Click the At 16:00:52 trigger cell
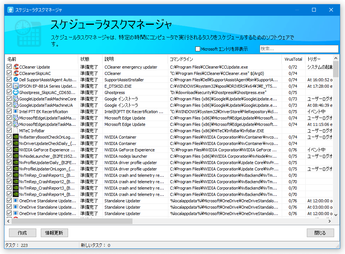345x254 pixels. pyautogui.click(x=320, y=80)
